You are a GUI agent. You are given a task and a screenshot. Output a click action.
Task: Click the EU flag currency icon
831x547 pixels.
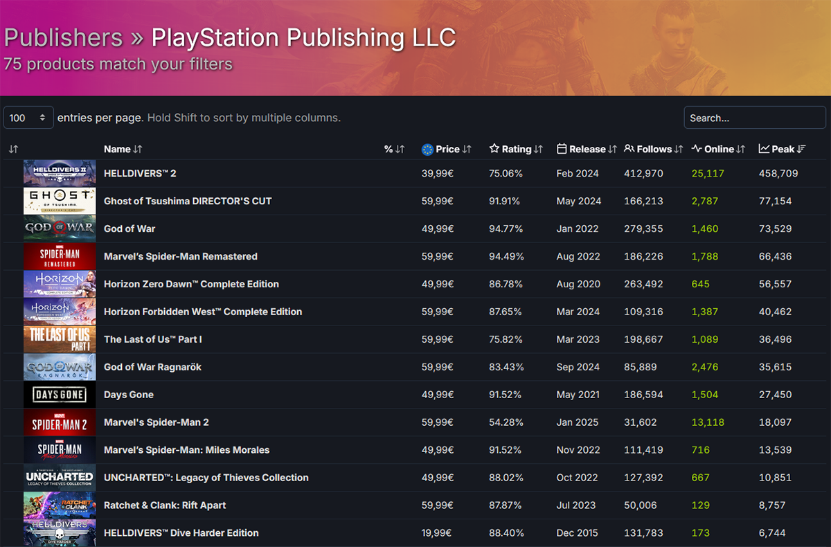pyautogui.click(x=427, y=149)
